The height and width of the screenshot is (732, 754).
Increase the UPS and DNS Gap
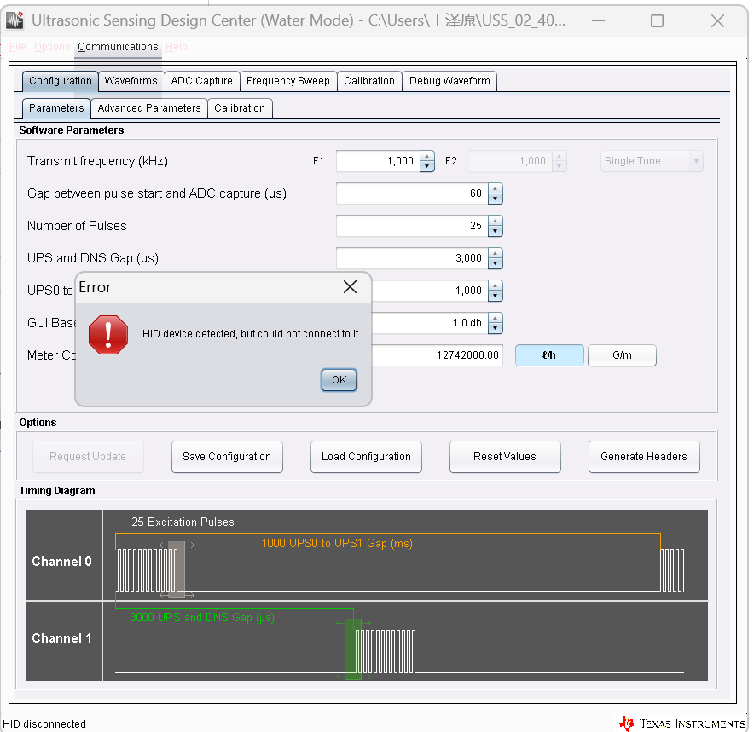pyautogui.click(x=496, y=254)
